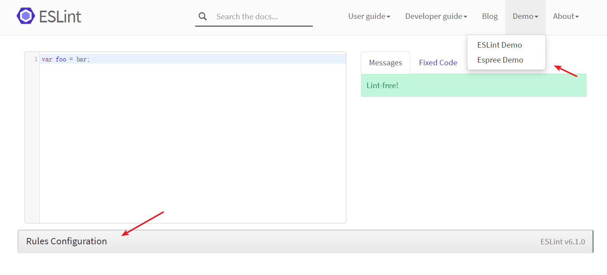Collapse the open Demo dropdown menu
This screenshot has height=275, width=607.
[525, 17]
